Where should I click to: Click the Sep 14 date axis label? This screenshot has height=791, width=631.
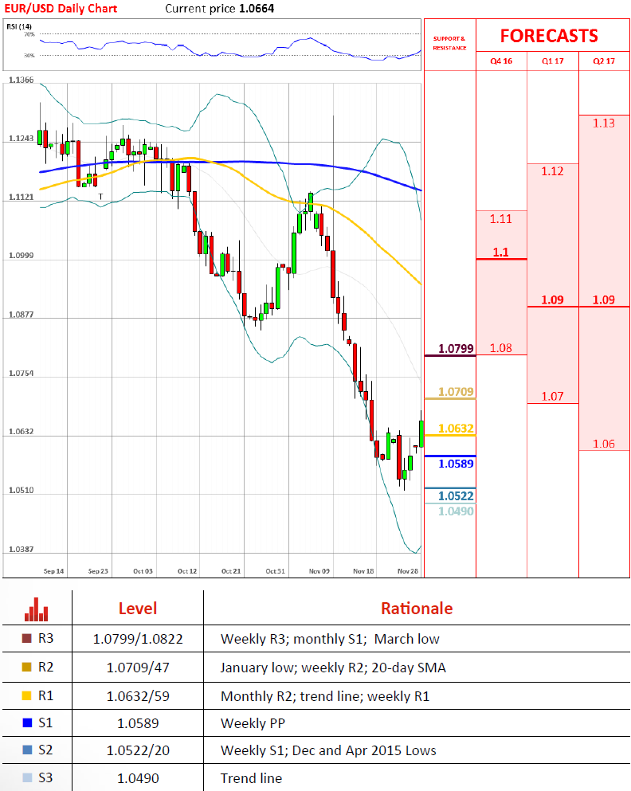(54, 571)
